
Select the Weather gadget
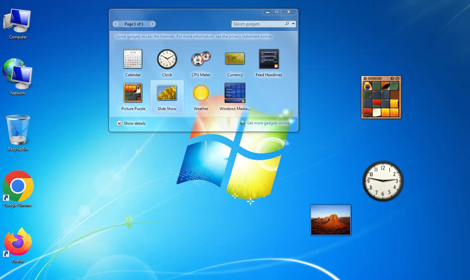201,95
